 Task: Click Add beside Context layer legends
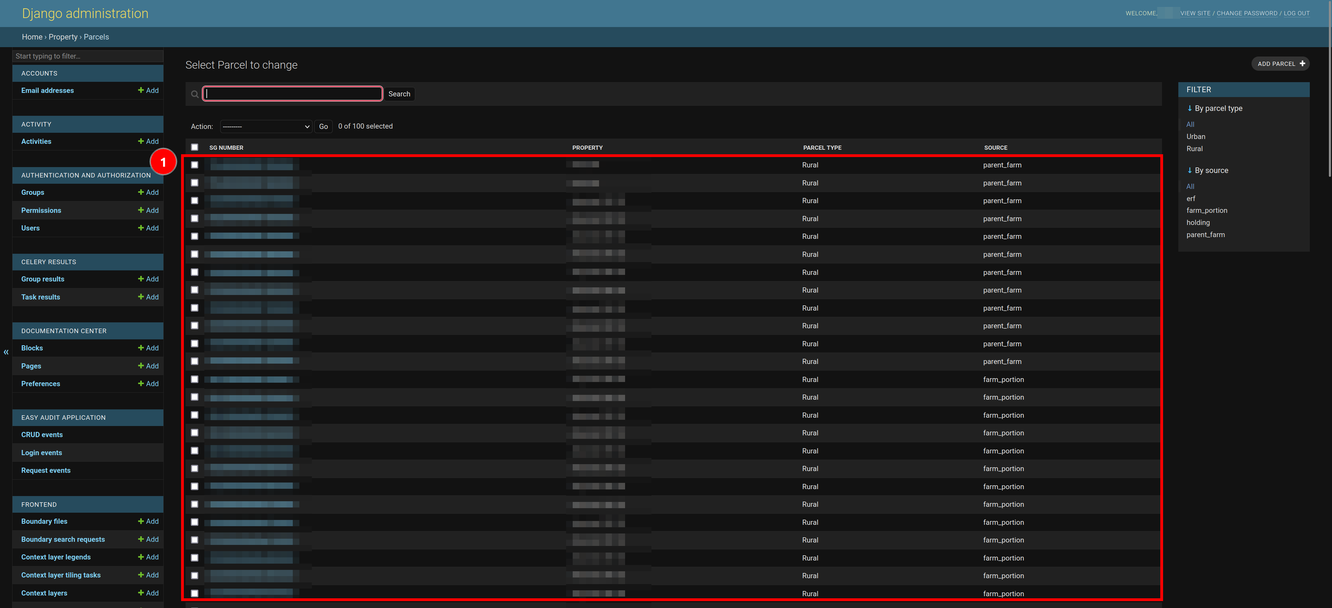coord(148,557)
